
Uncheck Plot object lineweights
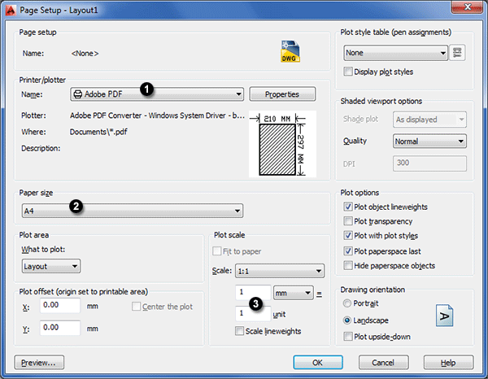348,207
